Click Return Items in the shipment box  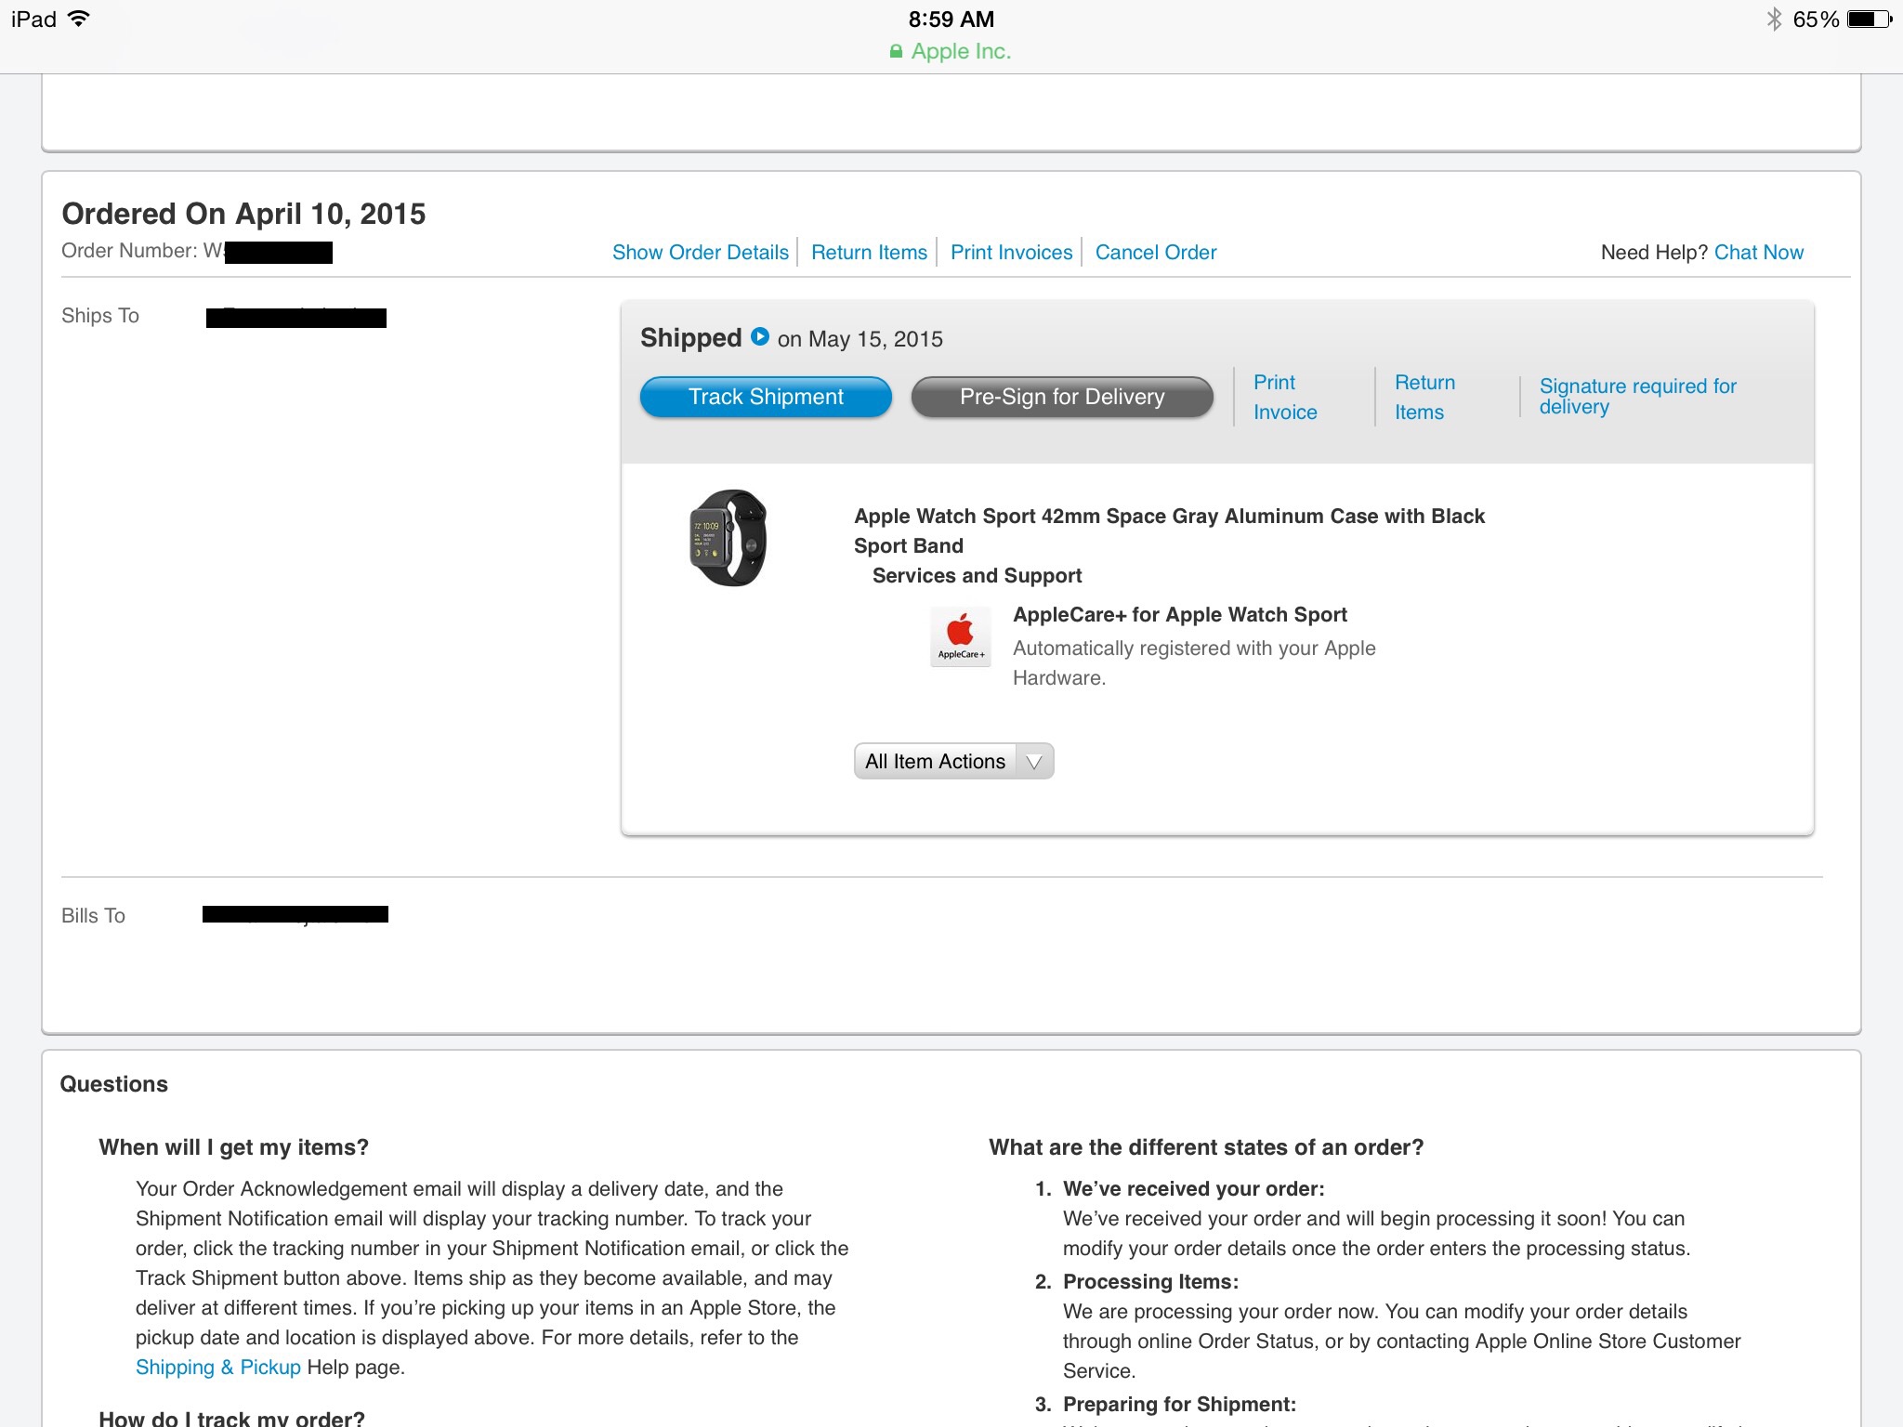[x=1424, y=397]
